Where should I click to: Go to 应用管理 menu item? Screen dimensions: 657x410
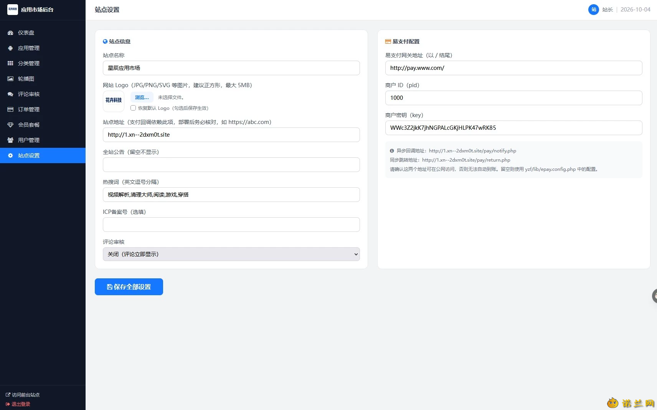click(43, 48)
